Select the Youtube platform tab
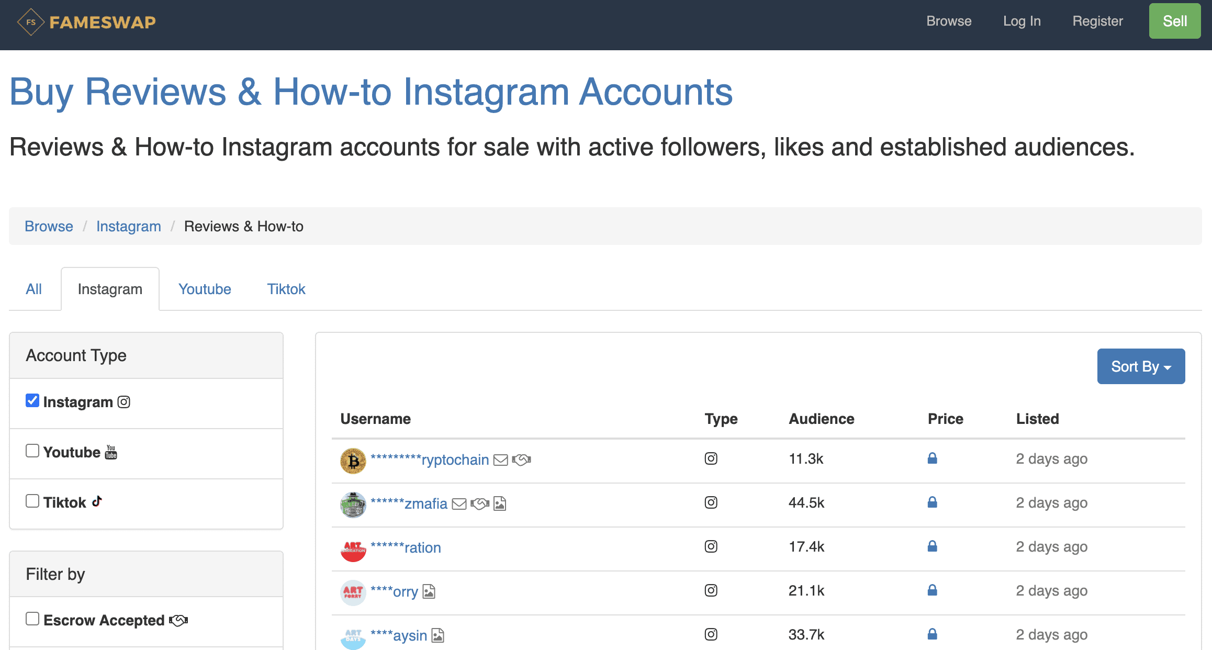Viewport: 1212px width, 650px height. (x=204, y=288)
